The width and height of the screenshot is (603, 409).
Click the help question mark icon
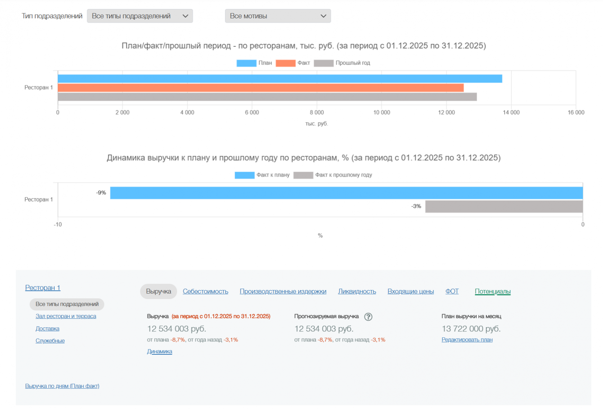click(368, 317)
